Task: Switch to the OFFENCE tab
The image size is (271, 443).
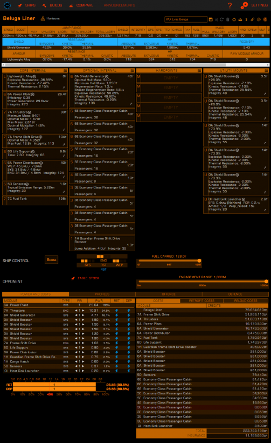Action: [169, 294]
